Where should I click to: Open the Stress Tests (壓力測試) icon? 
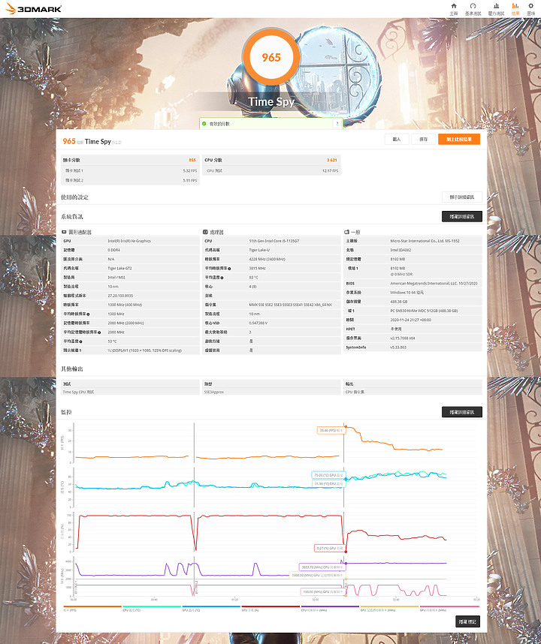tap(496, 6)
